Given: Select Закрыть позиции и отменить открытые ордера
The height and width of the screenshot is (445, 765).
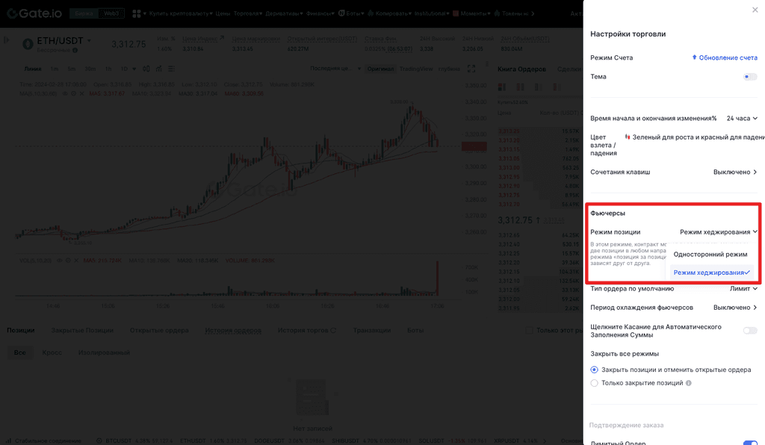Looking at the screenshot, I should (x=595, y=370).
